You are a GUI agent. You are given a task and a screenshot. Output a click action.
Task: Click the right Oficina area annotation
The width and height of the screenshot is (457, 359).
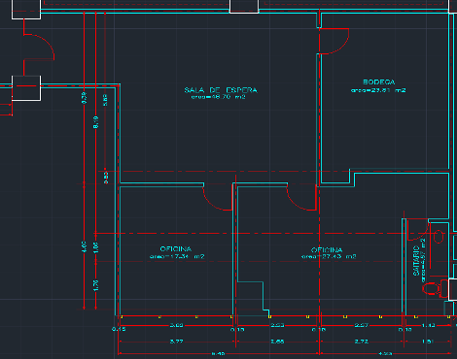(329, 256)
